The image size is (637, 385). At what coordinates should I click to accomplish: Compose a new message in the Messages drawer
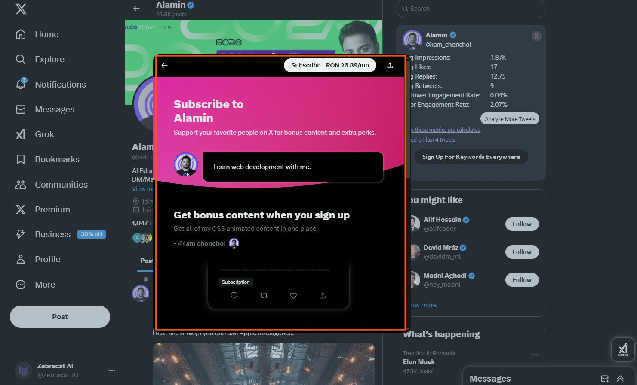[x=605, y=379]
